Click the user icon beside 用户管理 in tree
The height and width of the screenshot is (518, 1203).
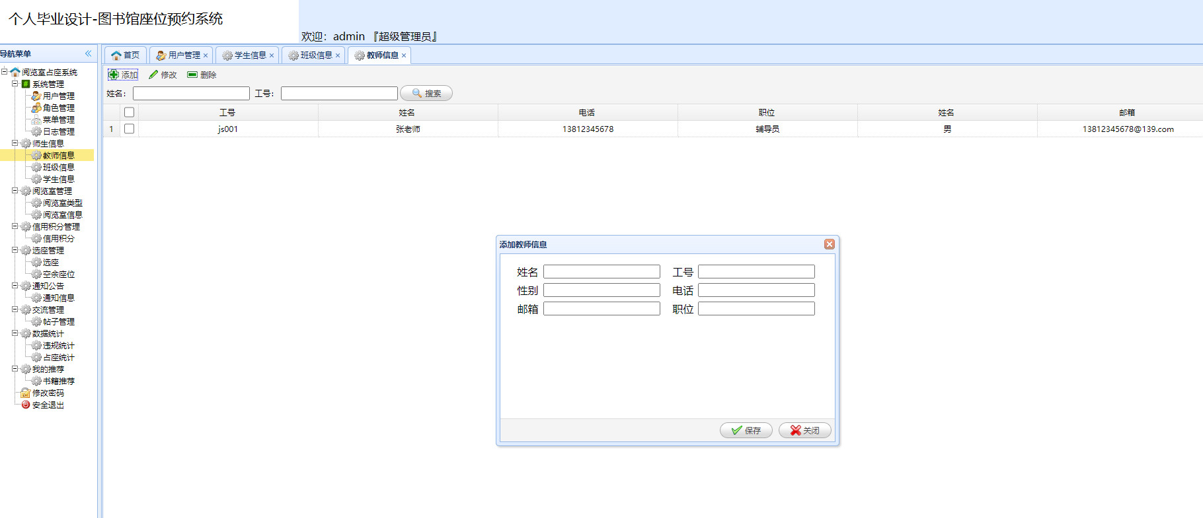(36, 96)
